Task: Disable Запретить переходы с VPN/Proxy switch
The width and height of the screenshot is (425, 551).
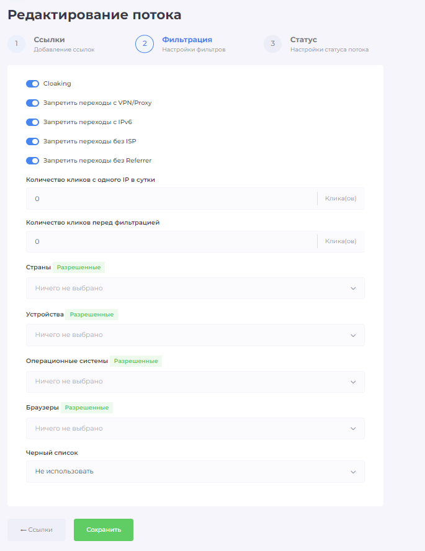Action: tap(33, 103)
